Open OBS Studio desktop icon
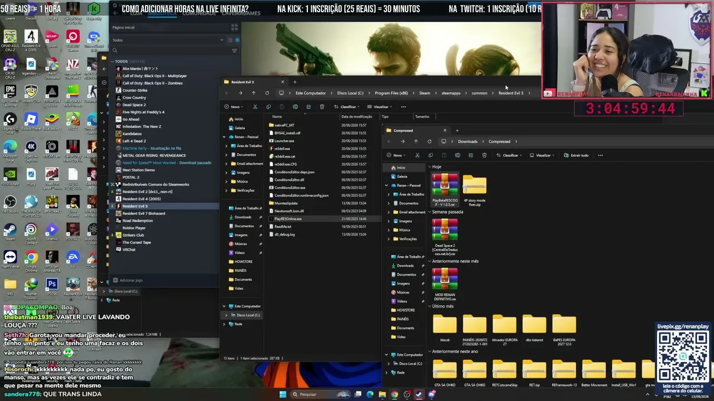Screen dimensions: 714x401 point(9,204)
